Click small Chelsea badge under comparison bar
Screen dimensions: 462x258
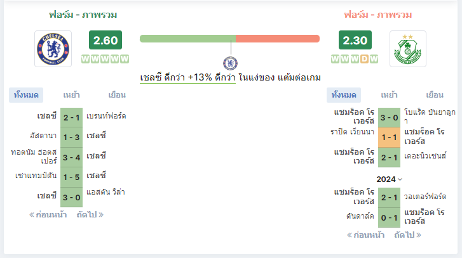click(x=231, y=63)
